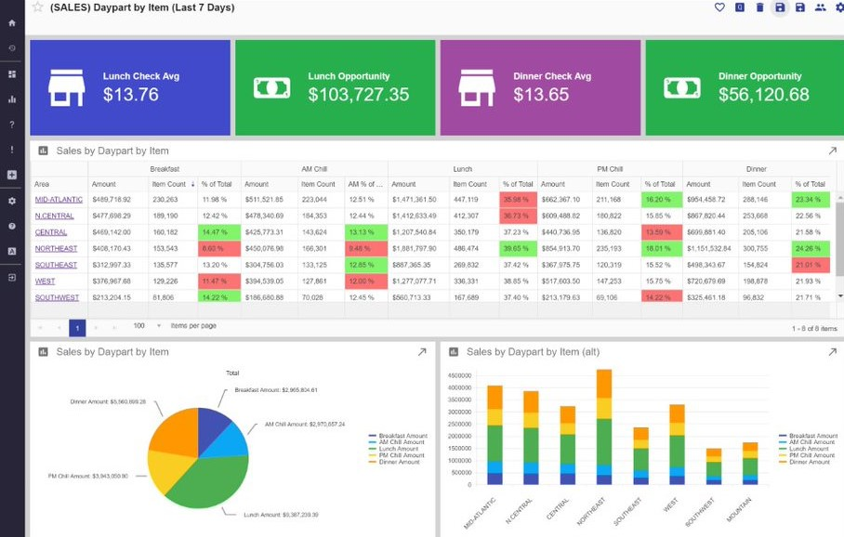Open the analytics bar-chart icon in the sidebar
This screenshot has width=844, height=537.
pos(13,99)
